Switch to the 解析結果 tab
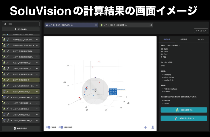This screenshot has height=137, width=210. tap(167, 39)
